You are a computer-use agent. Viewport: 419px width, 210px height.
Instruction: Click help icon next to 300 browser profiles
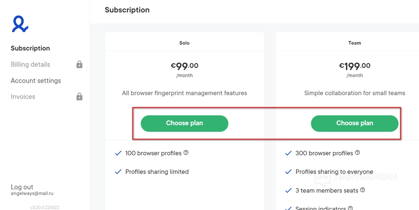357,153
